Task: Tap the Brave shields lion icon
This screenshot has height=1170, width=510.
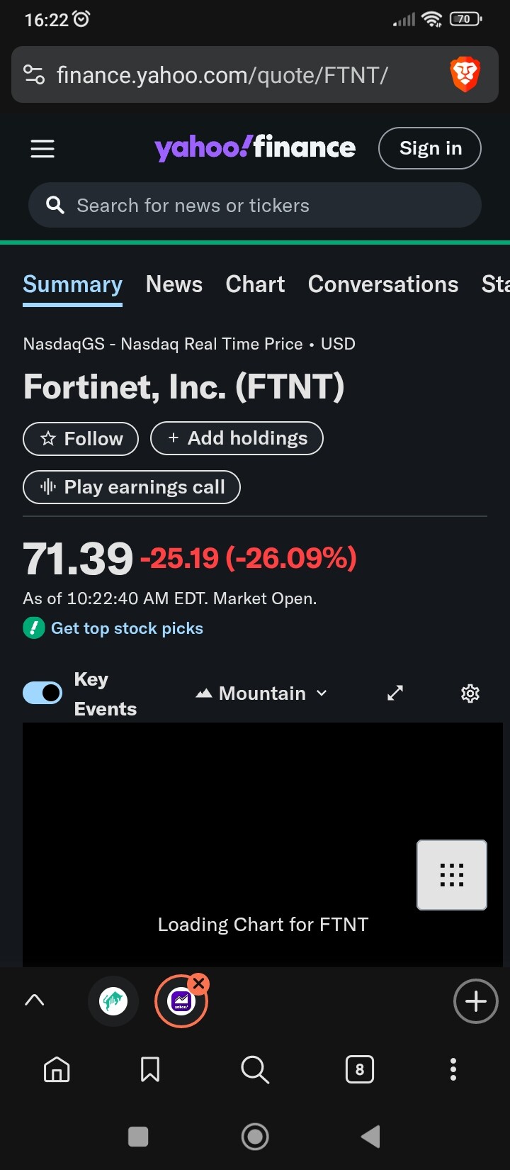Action: click(x=465, y=74)
